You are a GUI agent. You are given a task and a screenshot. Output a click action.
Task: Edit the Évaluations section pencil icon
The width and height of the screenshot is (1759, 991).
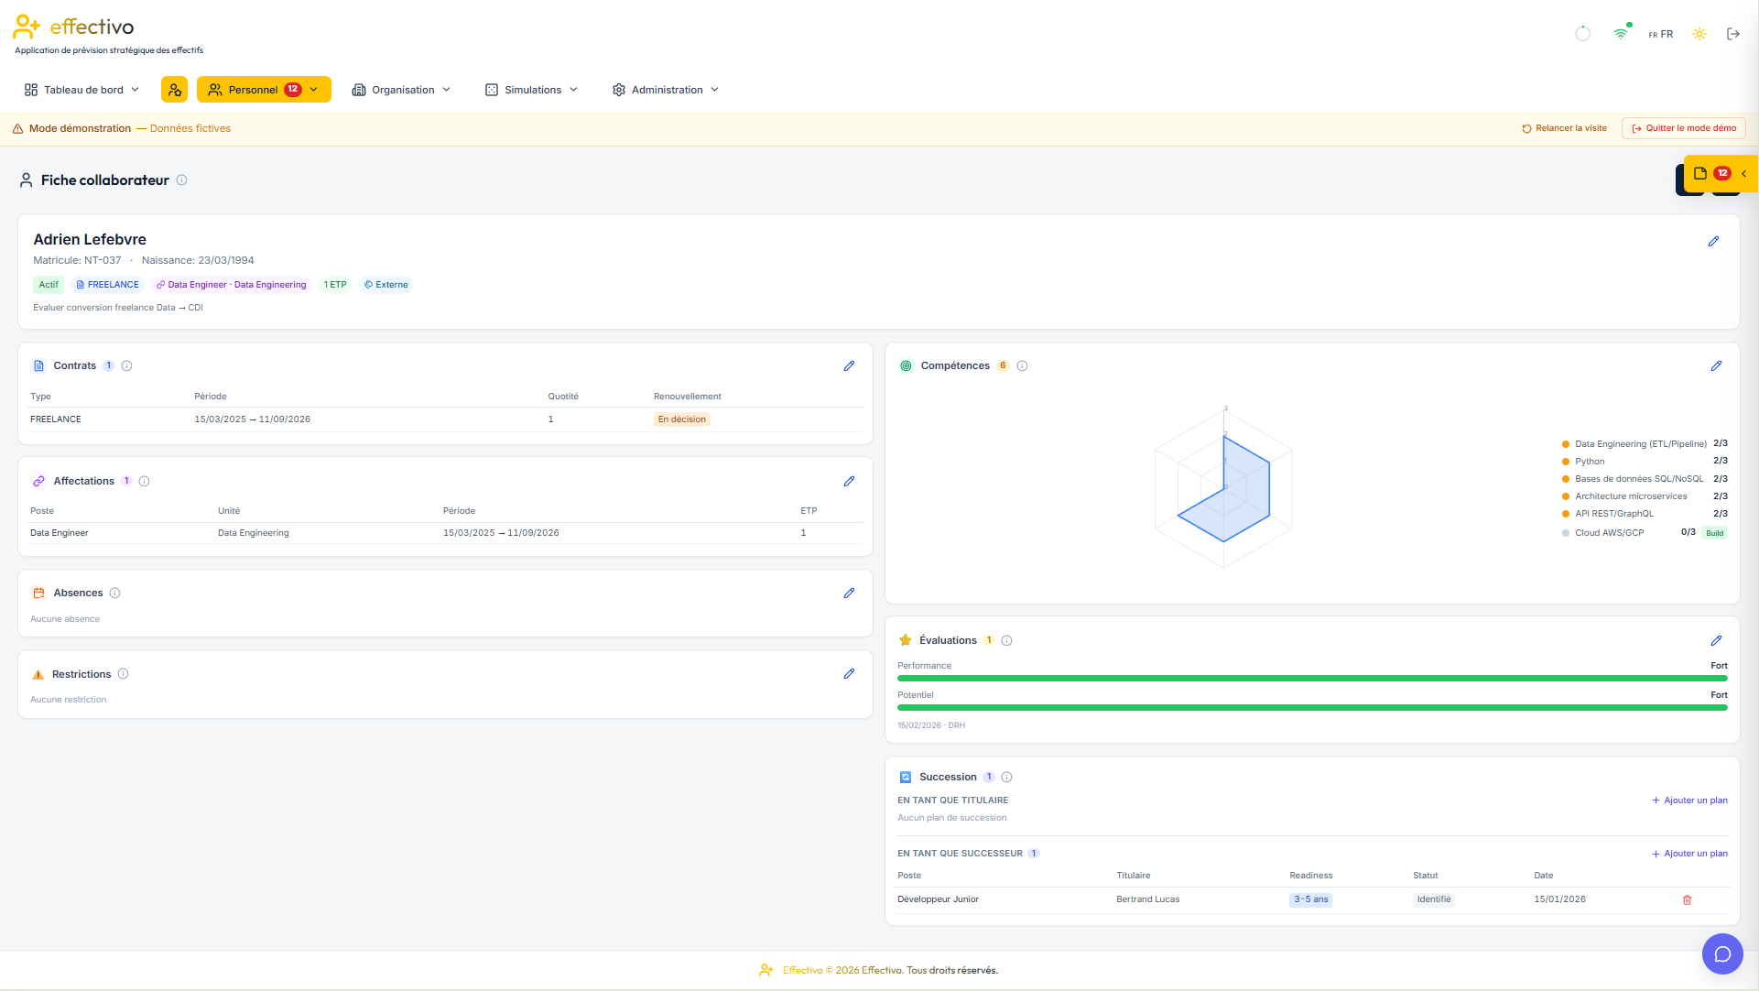(1716, 641)
